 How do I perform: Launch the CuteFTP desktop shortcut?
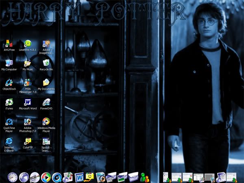click(x=28, y=143)
